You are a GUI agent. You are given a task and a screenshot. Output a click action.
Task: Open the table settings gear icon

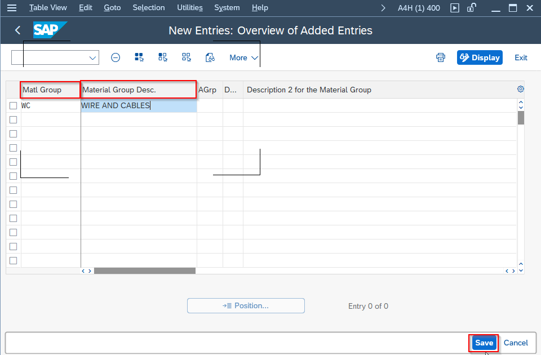click(520, 88)
